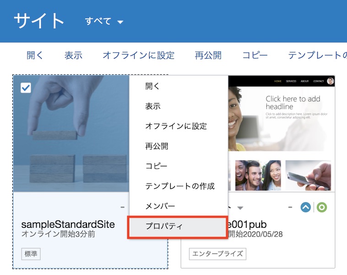Screen dimensions: 347x275
Task: Choose 再公開 from the context menu
Action: click(156, 146)
